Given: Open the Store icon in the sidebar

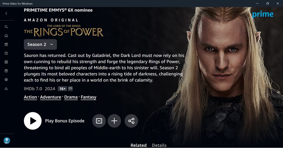Looking at the screenshot, I should [x=6, y=44].
